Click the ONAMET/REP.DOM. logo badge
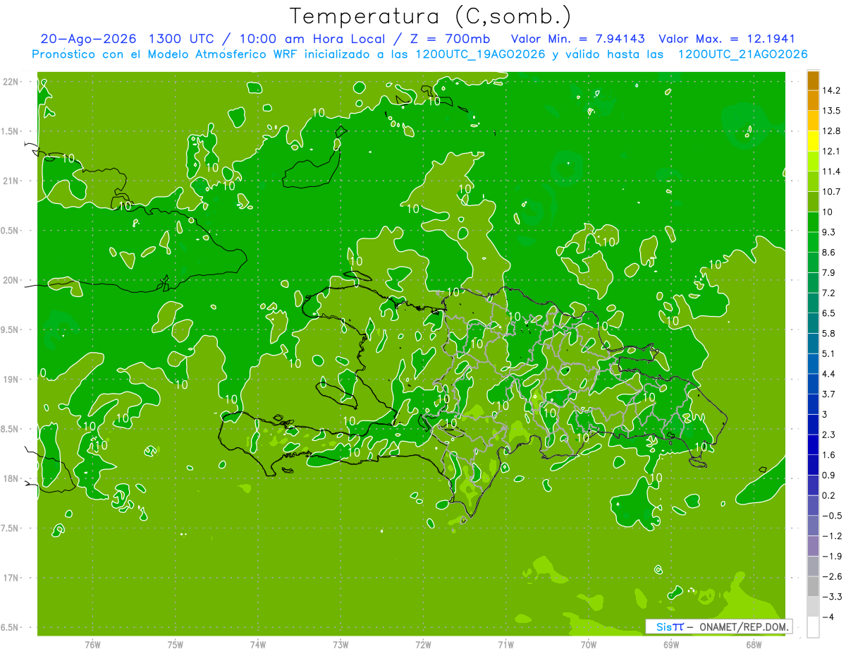This screenshot has width=846, height=654. [718, 626]
